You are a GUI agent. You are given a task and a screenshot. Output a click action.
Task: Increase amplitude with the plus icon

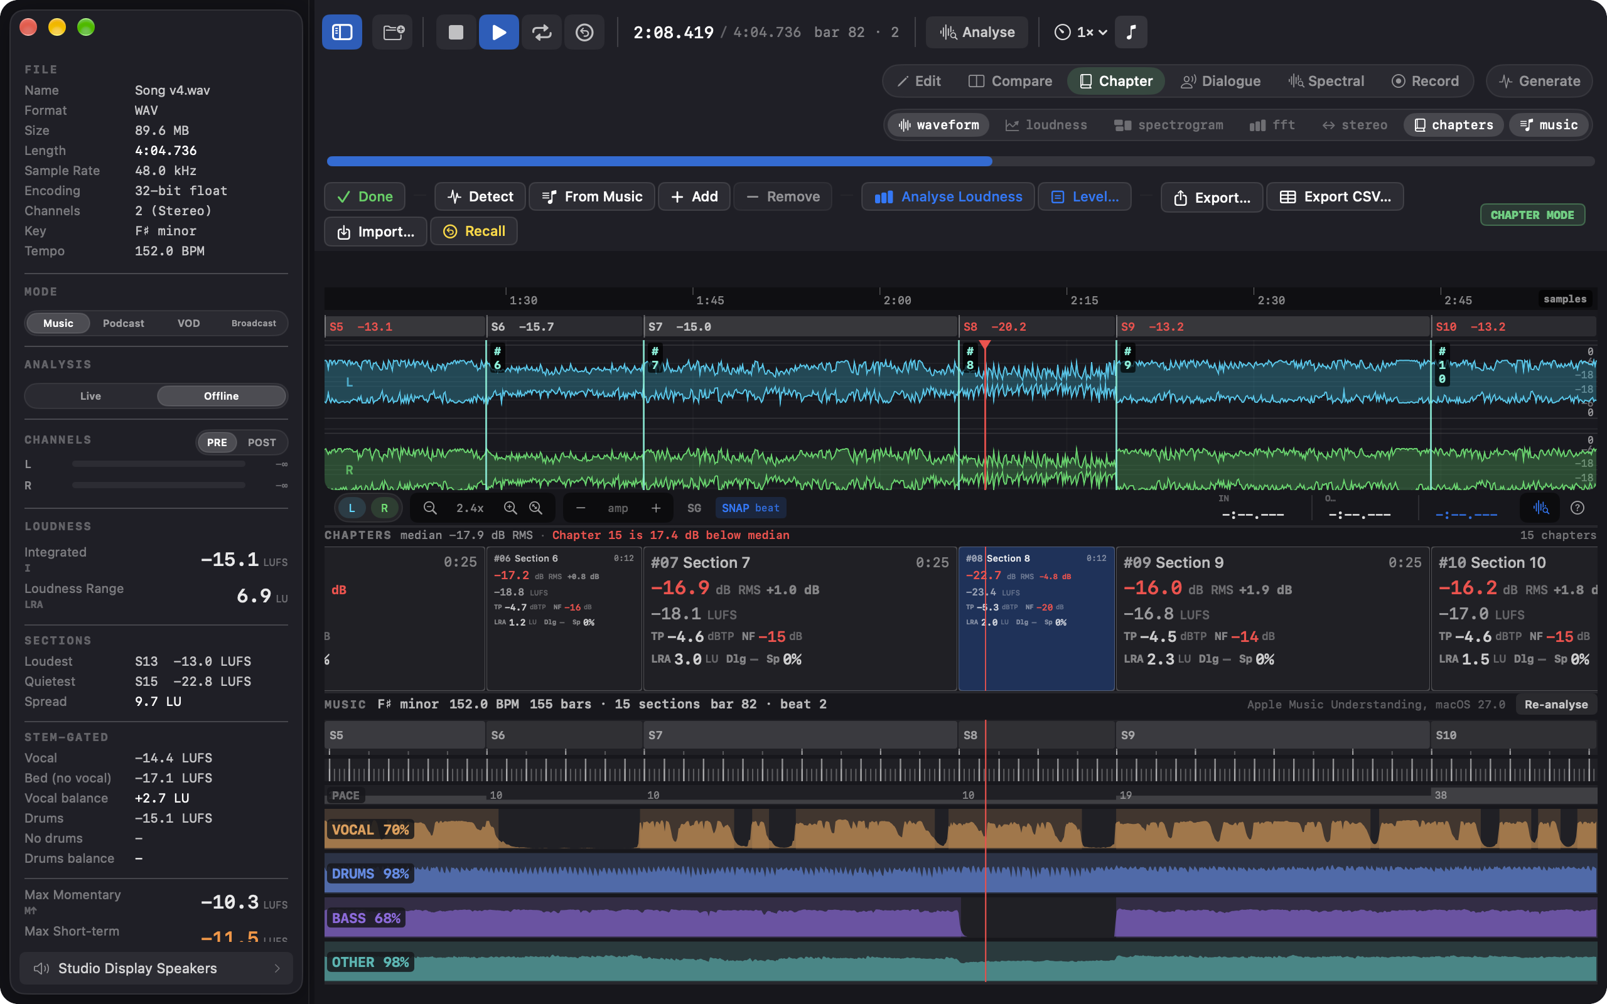point(656,508)
